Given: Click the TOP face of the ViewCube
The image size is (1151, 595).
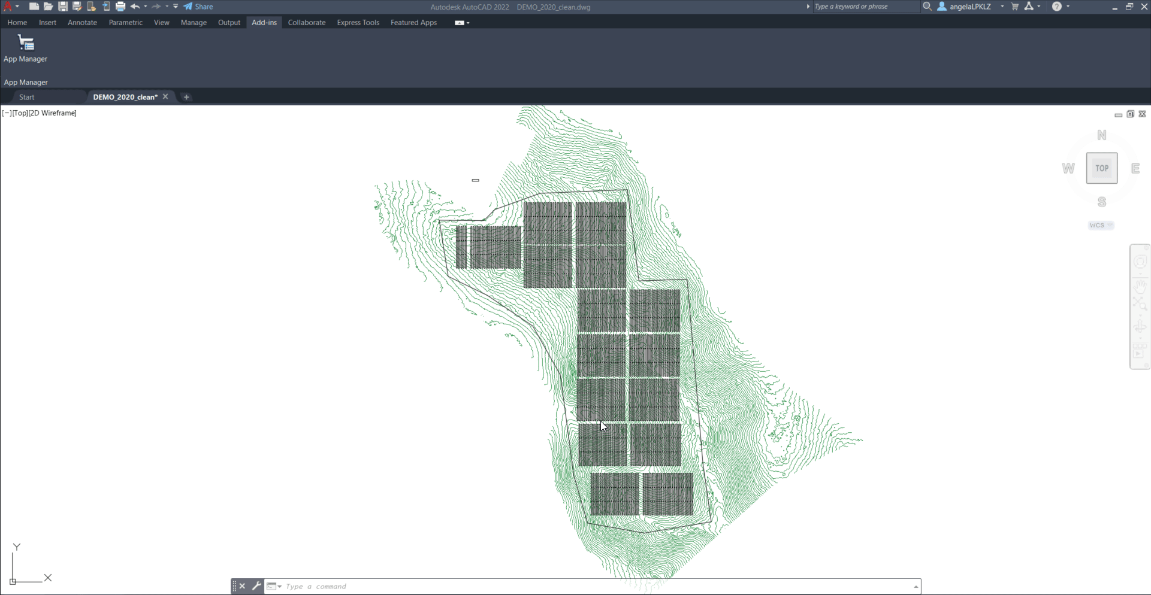Looking at the screenshot, I should pos(1101,168).
